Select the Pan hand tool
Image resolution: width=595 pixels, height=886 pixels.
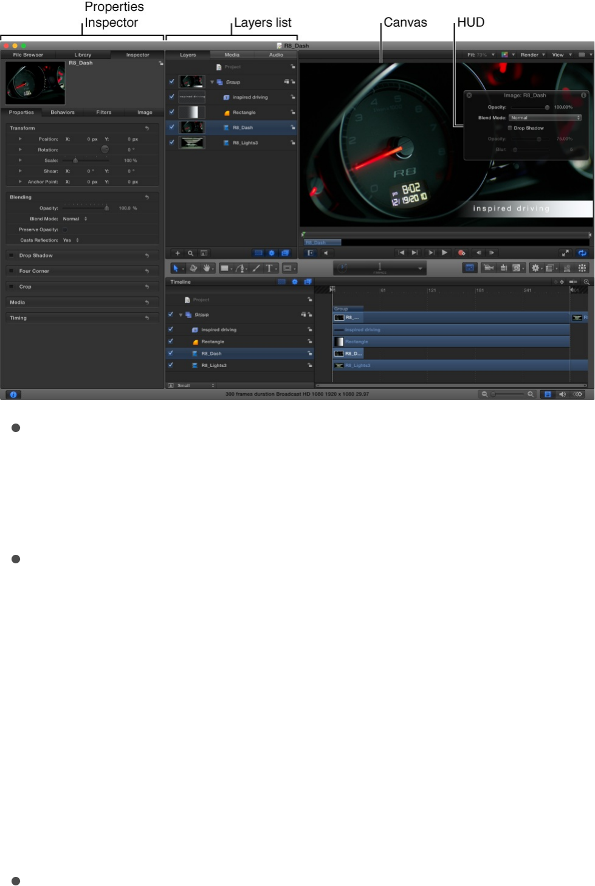(207, 268)
